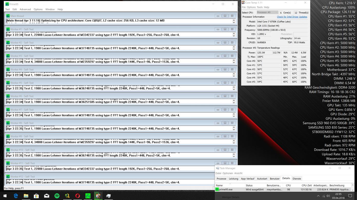Click the Prime95 title bar icon
The width and height of the screenshot is (357, 200).
pos(7,4)
